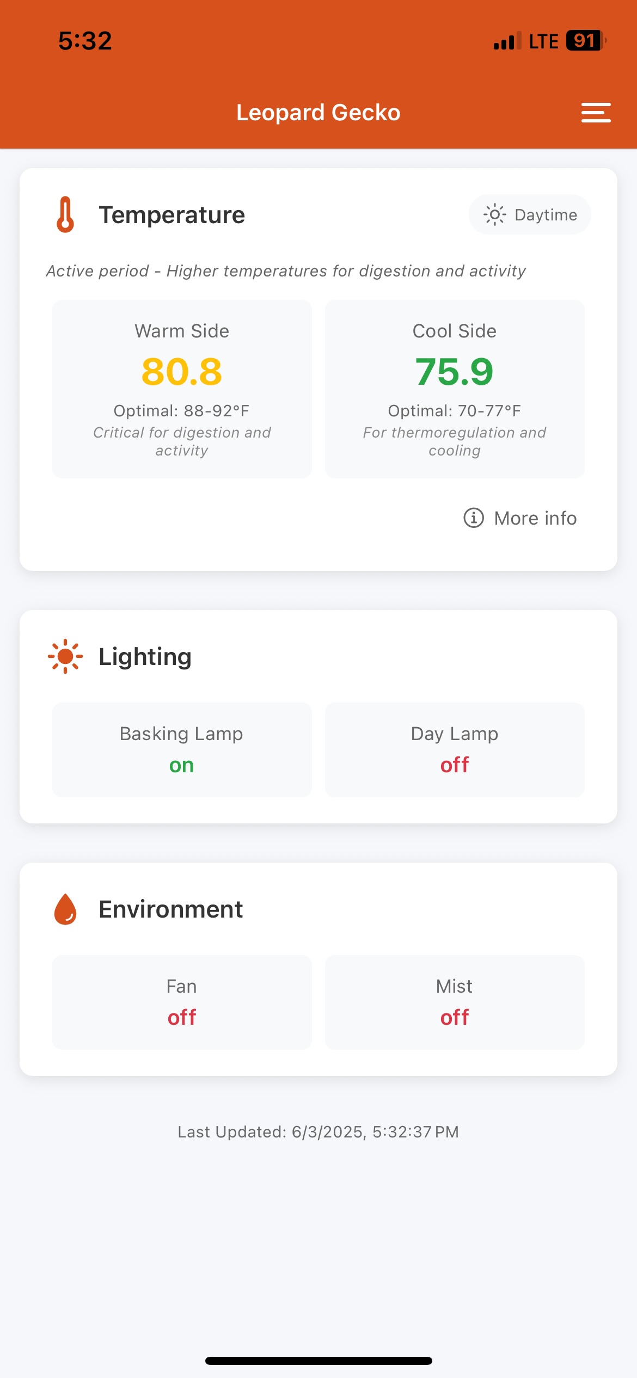Tap the 5:32 status bar clock

pyautogui.click(x=85, y=41)
